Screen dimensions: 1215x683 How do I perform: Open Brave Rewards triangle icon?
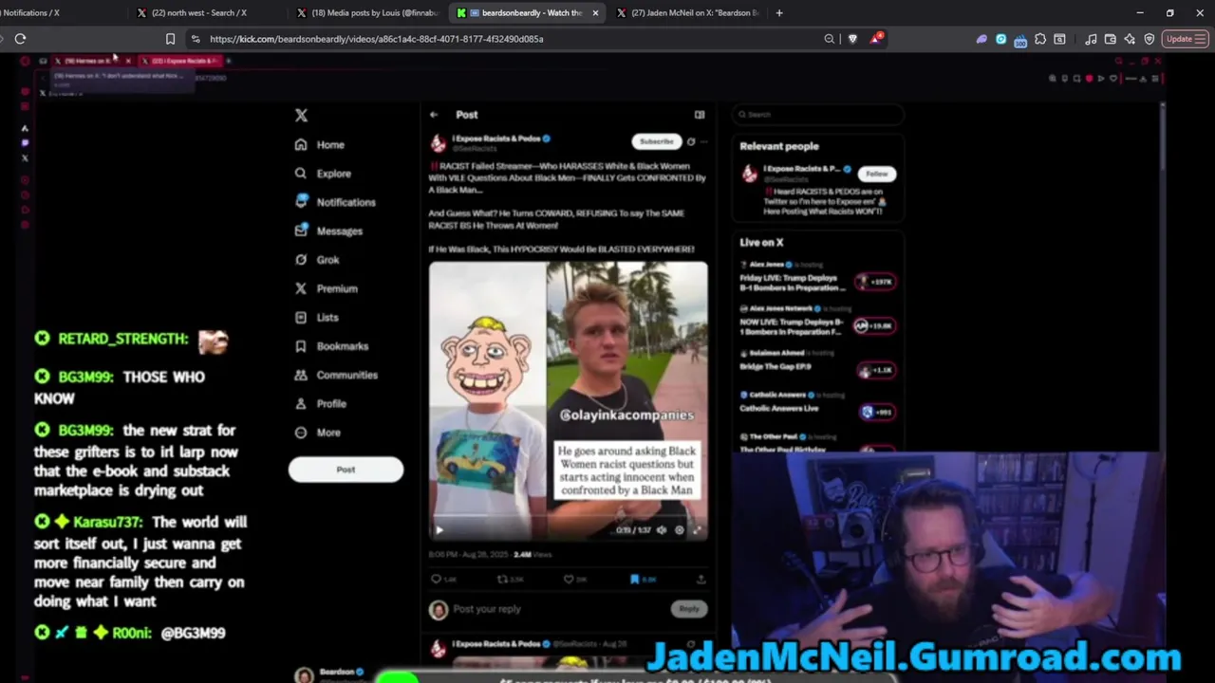876,39
